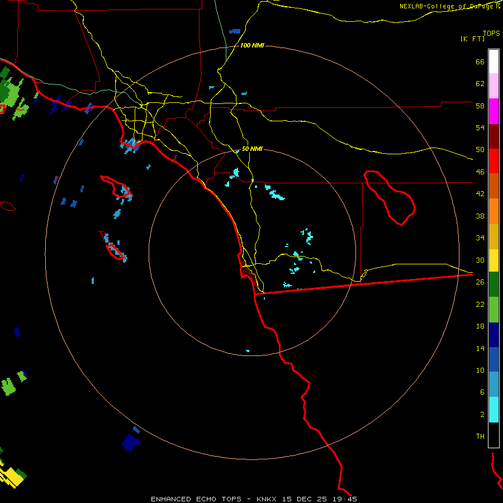Click the legend value 38

pos(480,216)
